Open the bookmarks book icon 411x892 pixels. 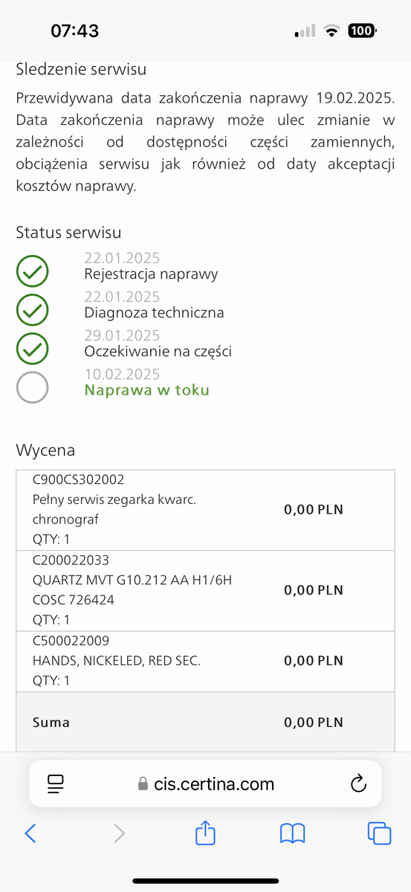pyautogui.click(x=293, y=833)
